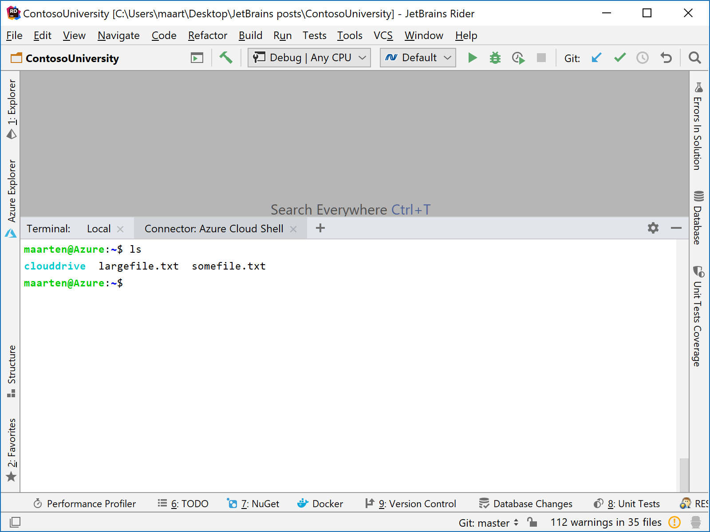Click the somefile.txt entry in terminal
This screenshot has height=532, width=710.
click(229, 266)
